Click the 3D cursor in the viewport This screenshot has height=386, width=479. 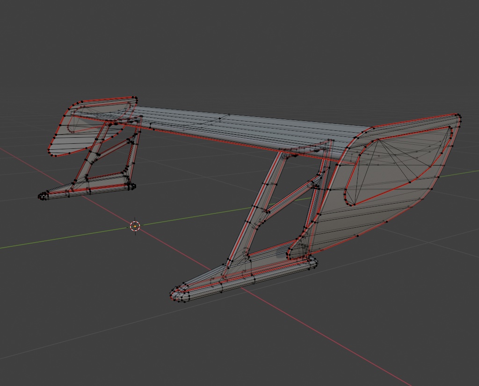135,225
